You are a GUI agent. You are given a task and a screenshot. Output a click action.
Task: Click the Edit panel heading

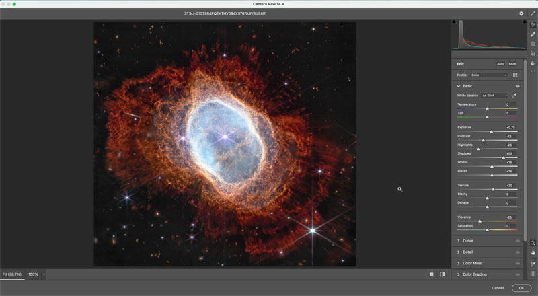pos(460,64)
